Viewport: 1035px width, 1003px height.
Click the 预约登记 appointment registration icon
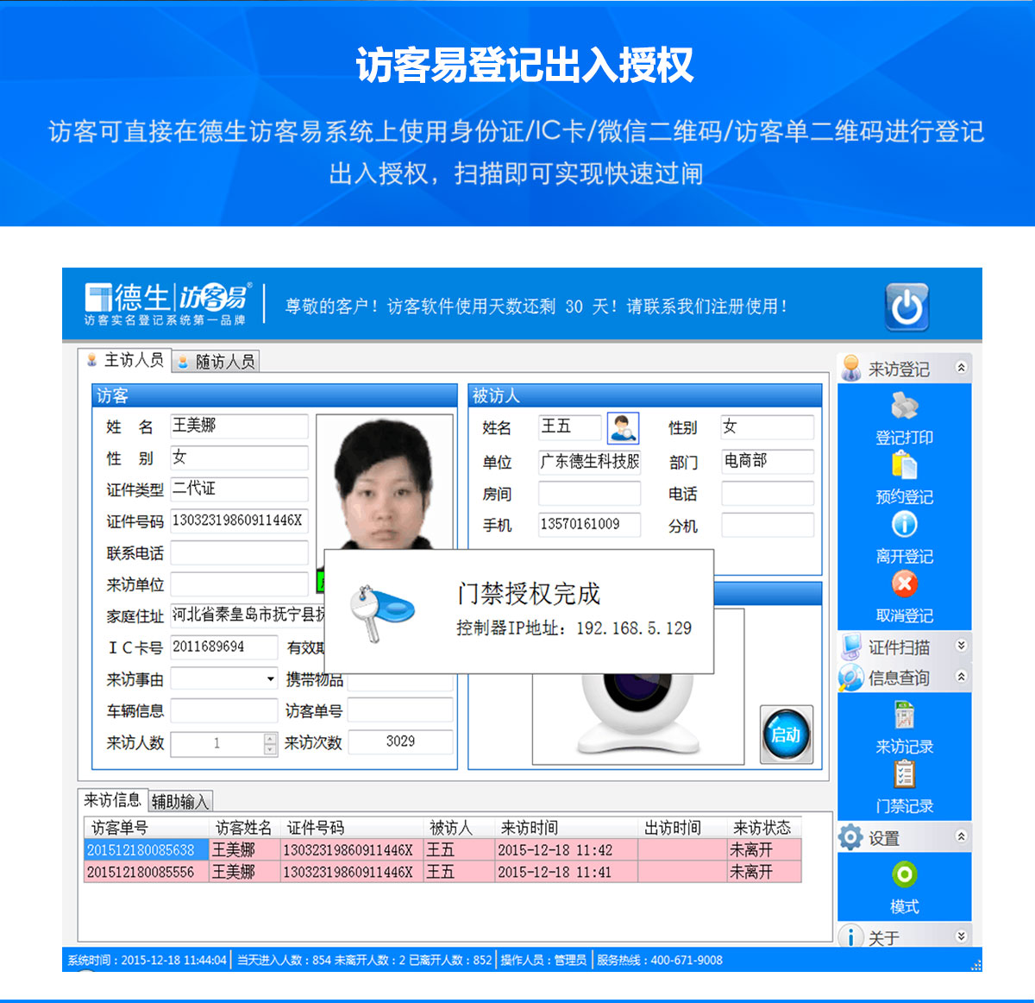point(904,466)
